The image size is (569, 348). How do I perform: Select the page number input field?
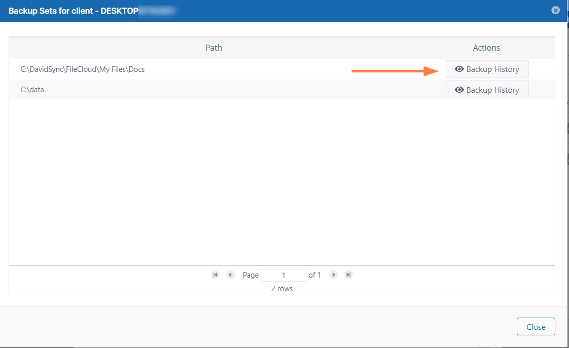coord(283,275)
